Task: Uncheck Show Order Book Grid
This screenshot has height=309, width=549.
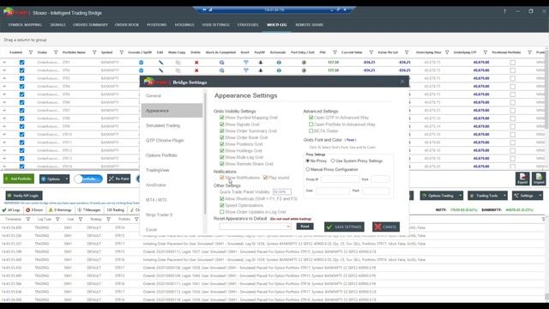Action: pyautogui.click(x=221, y=137)
